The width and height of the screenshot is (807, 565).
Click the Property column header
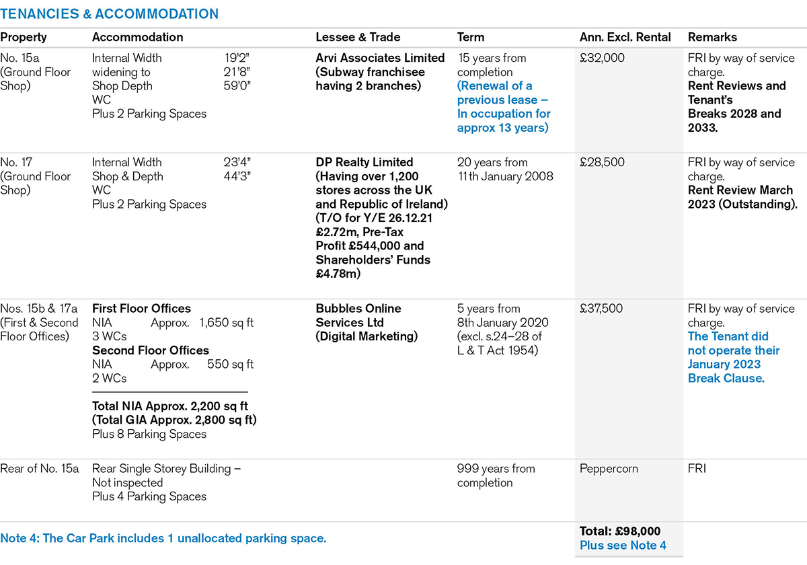coord(24,38)
